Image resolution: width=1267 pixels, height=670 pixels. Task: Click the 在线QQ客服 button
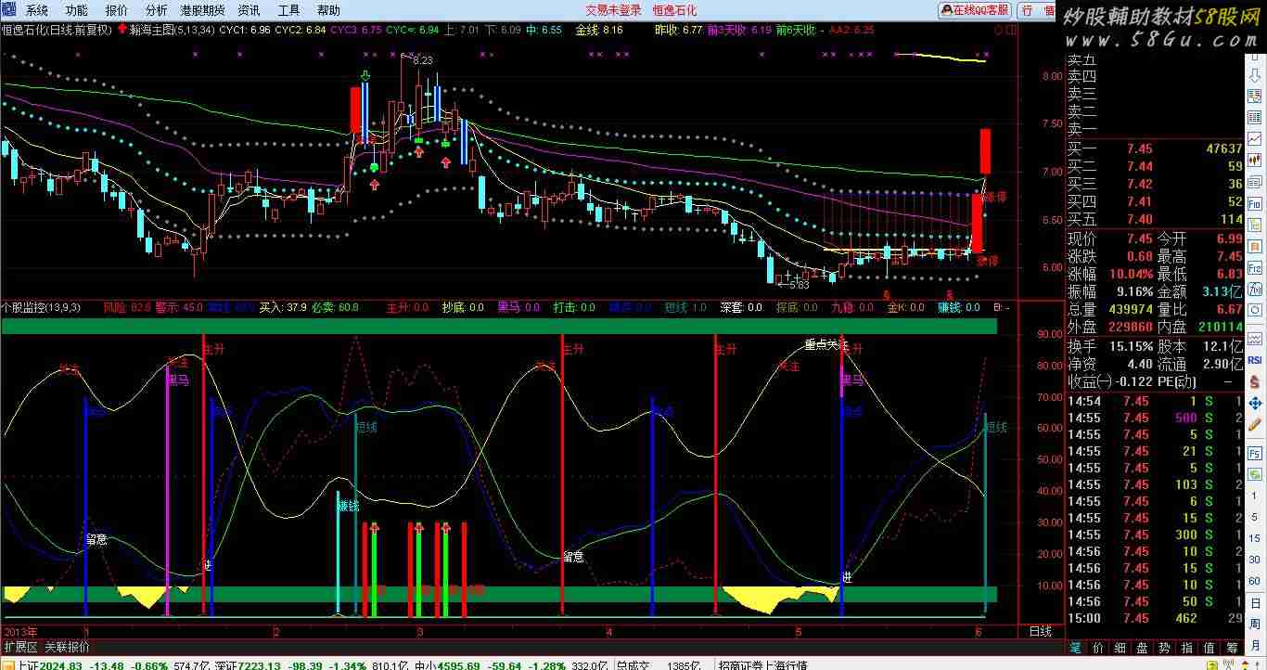tap(976, 10)
